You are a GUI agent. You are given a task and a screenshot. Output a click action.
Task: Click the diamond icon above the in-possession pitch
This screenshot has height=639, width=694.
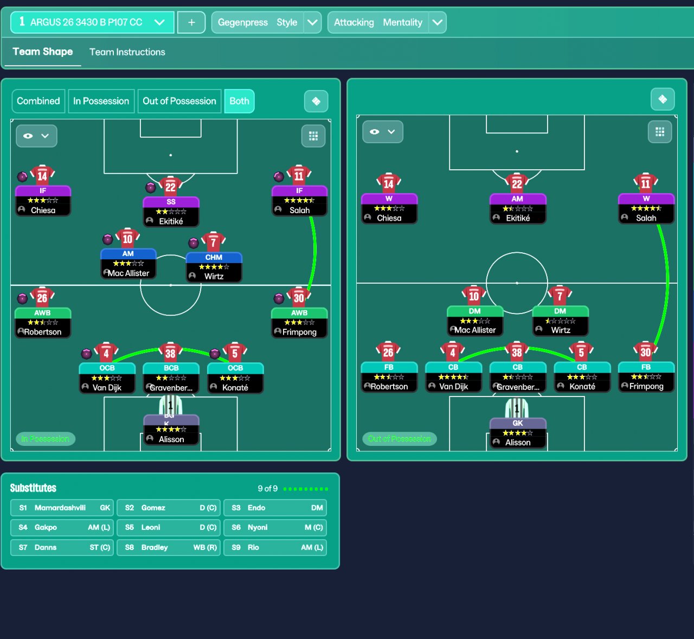click(x=316, y=101)
